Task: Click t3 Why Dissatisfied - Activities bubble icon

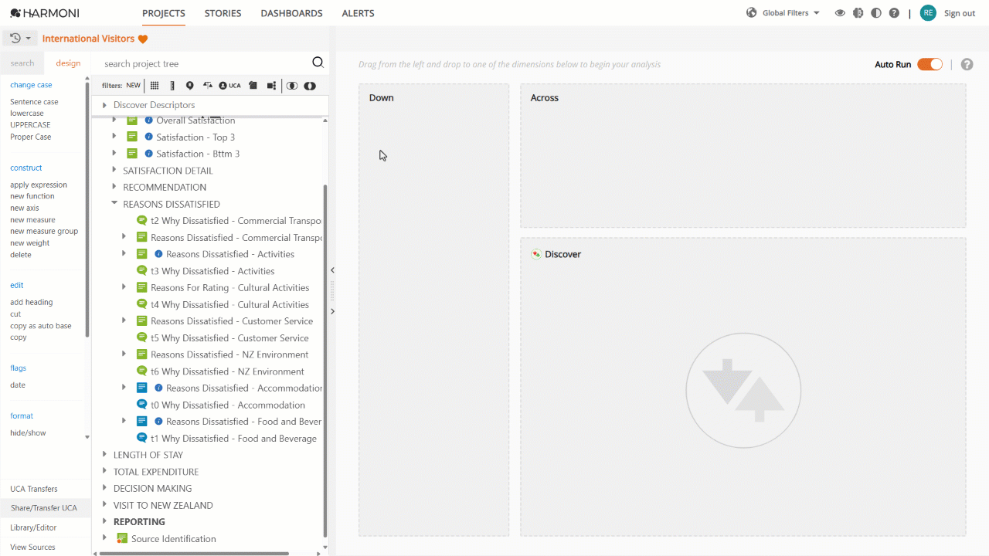Action: tap(141, 270)
